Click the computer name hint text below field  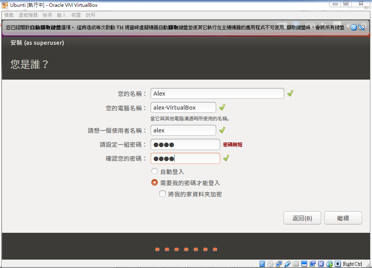(190, 119)
